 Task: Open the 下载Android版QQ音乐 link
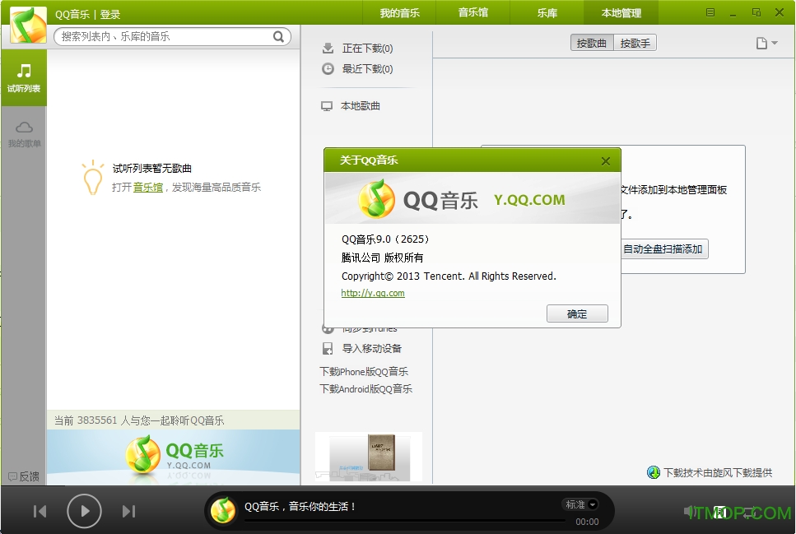(365, 389)
